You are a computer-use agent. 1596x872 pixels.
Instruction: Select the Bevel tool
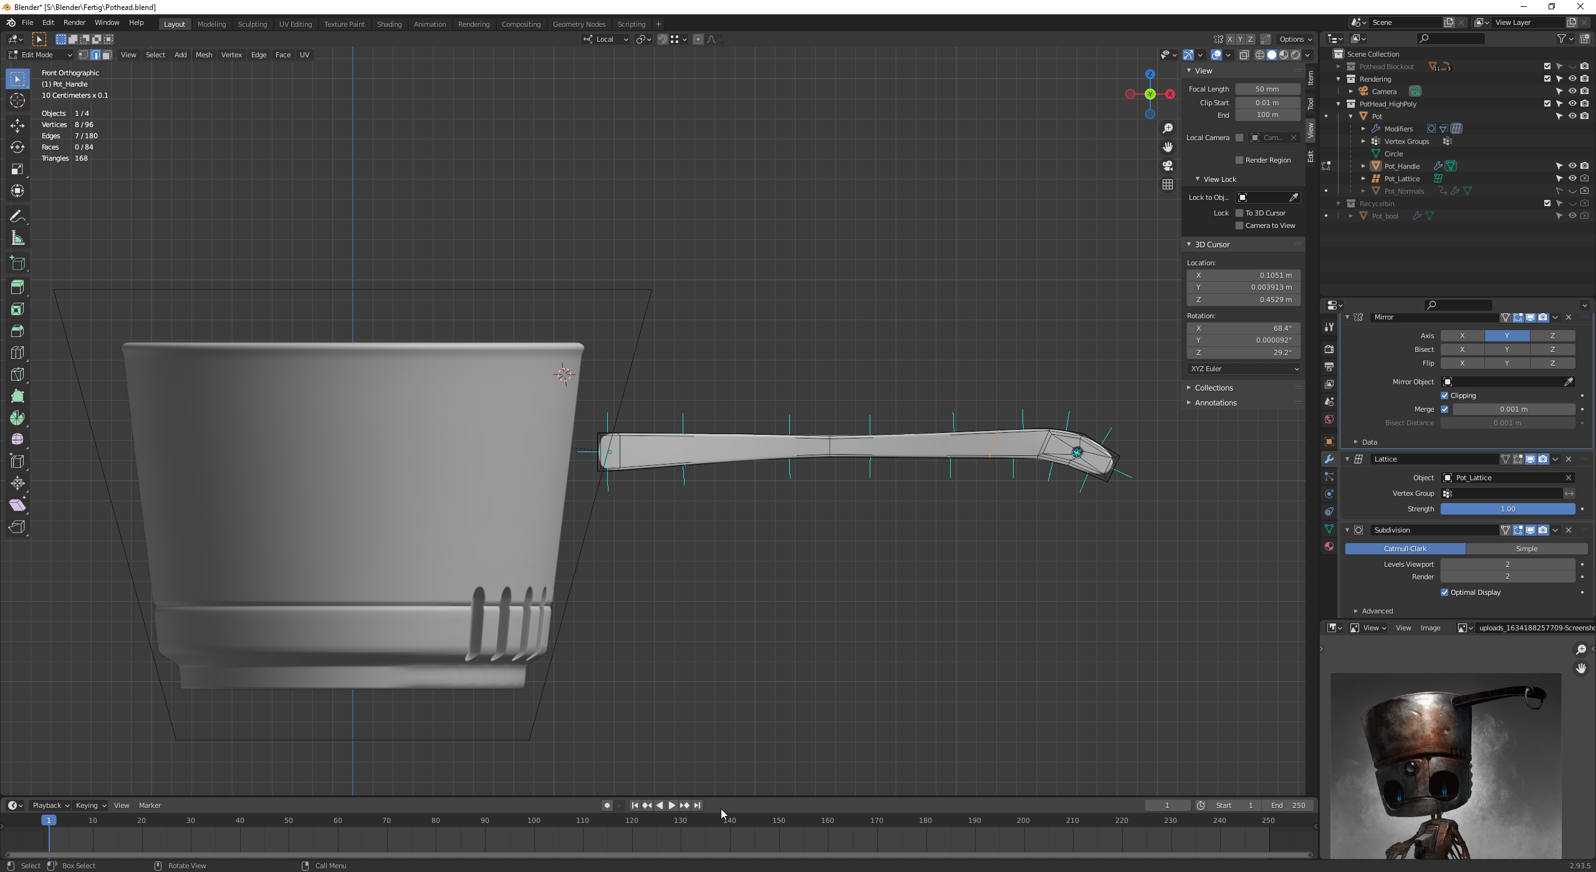click(x=17, y=331)
